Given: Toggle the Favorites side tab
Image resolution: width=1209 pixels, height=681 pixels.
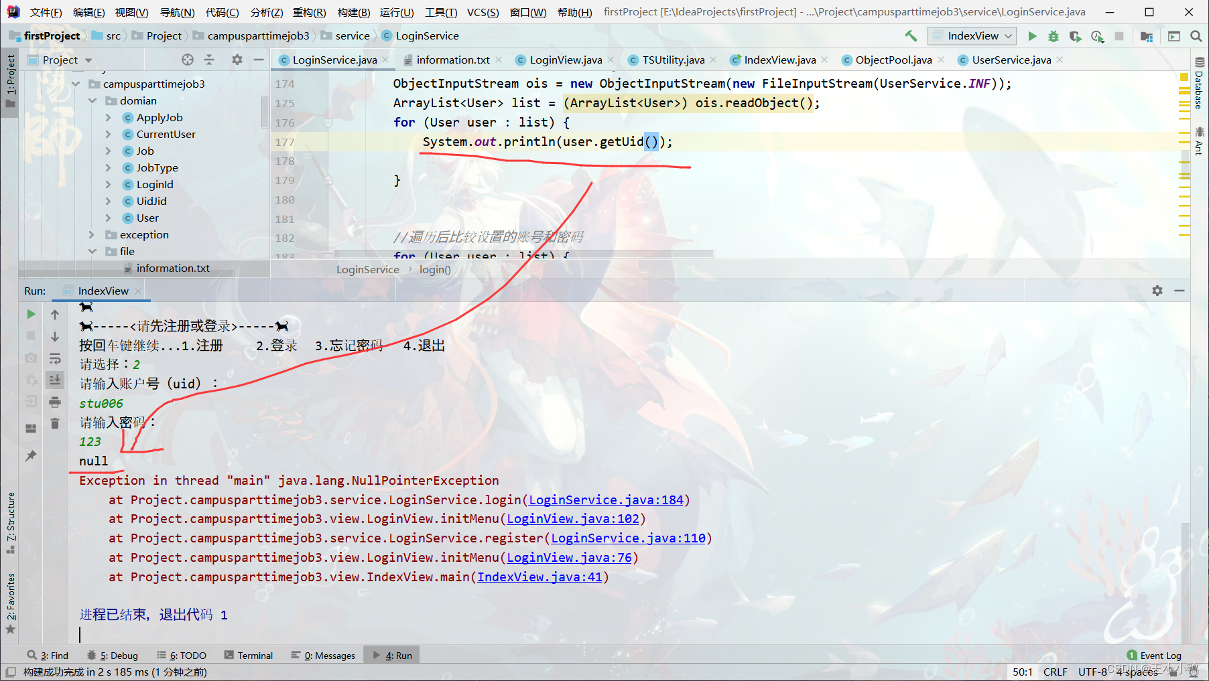Looking at the screenshot, I should tap(10, 603).
